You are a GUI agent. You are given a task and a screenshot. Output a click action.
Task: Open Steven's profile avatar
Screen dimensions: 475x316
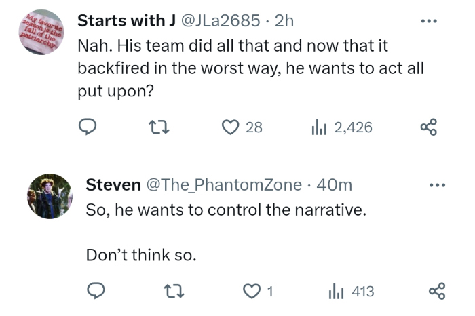tap(50, 197)
